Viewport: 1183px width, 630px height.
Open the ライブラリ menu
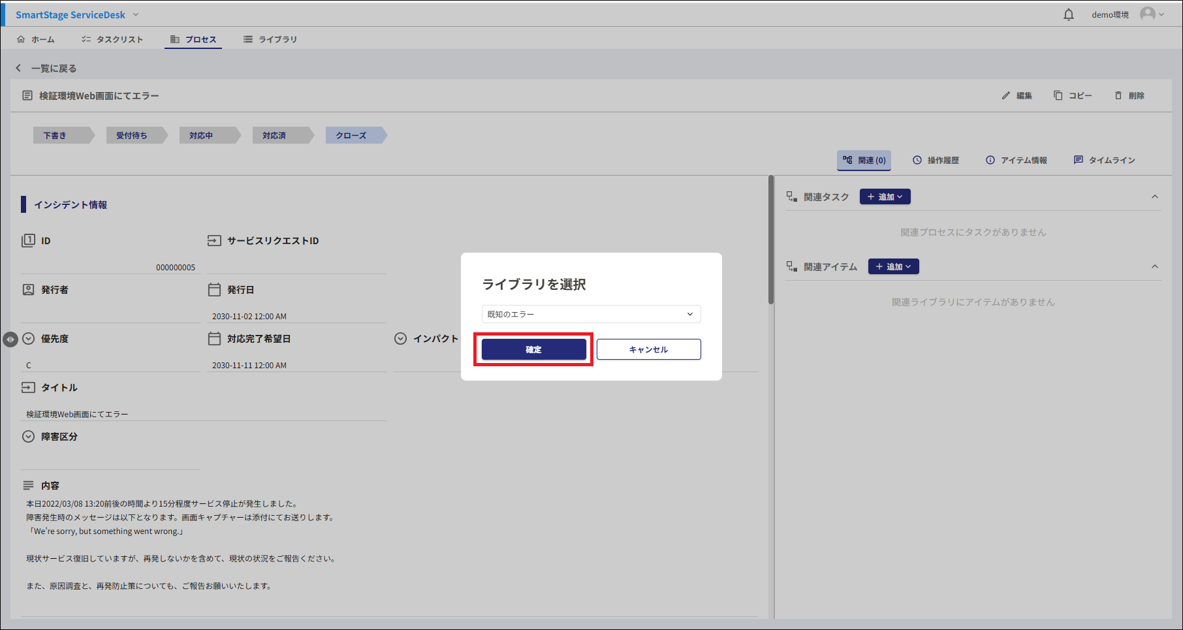(270, 39)
